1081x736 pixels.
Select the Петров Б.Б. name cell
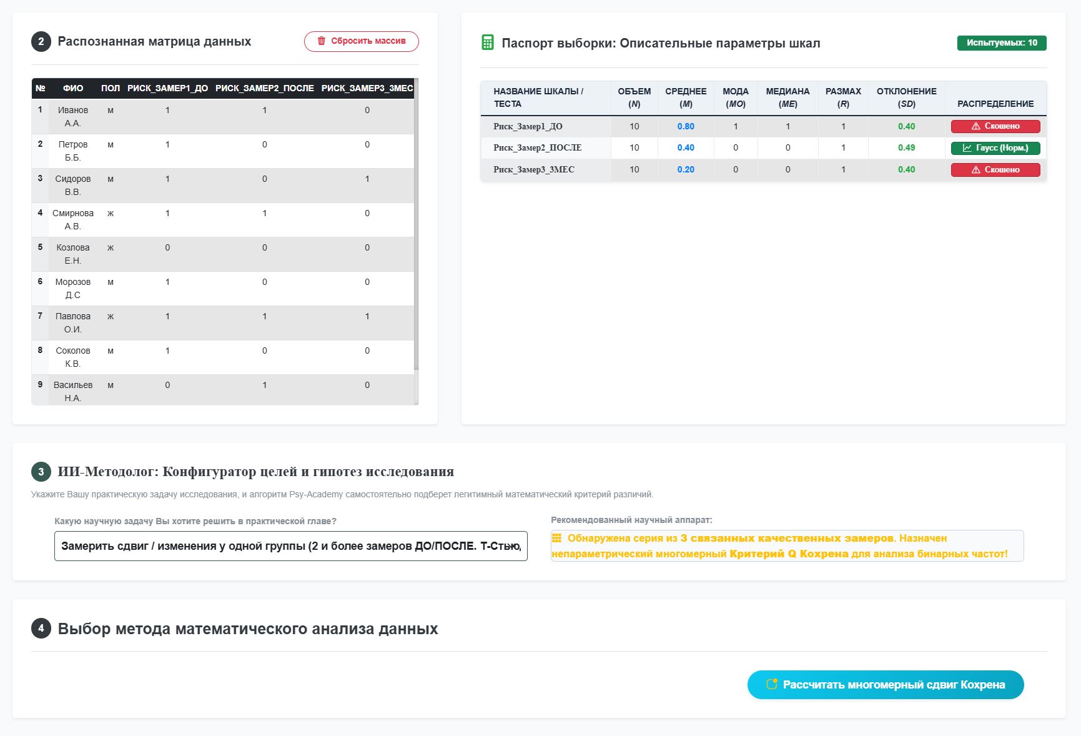pyautogui.click(x=73, y=151)
